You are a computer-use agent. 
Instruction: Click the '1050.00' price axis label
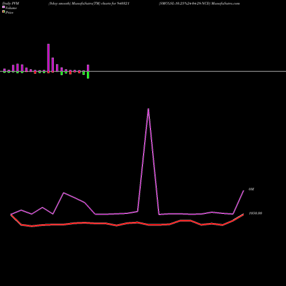[256, 213]
